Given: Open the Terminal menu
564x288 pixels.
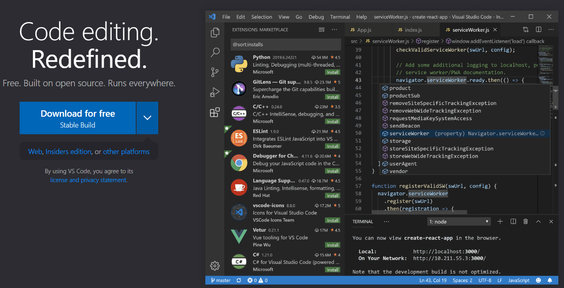Looking at the screenshot, I should coord(340,17).
